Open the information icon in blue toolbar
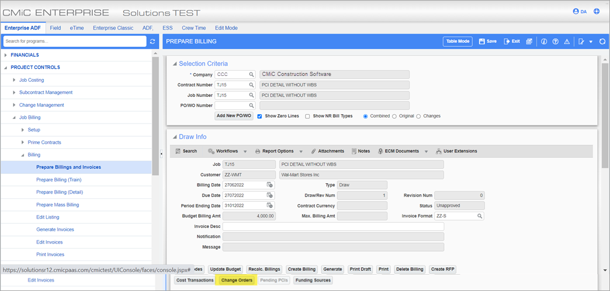The height and width of the screenshot is (291, 610). [544, 42]
